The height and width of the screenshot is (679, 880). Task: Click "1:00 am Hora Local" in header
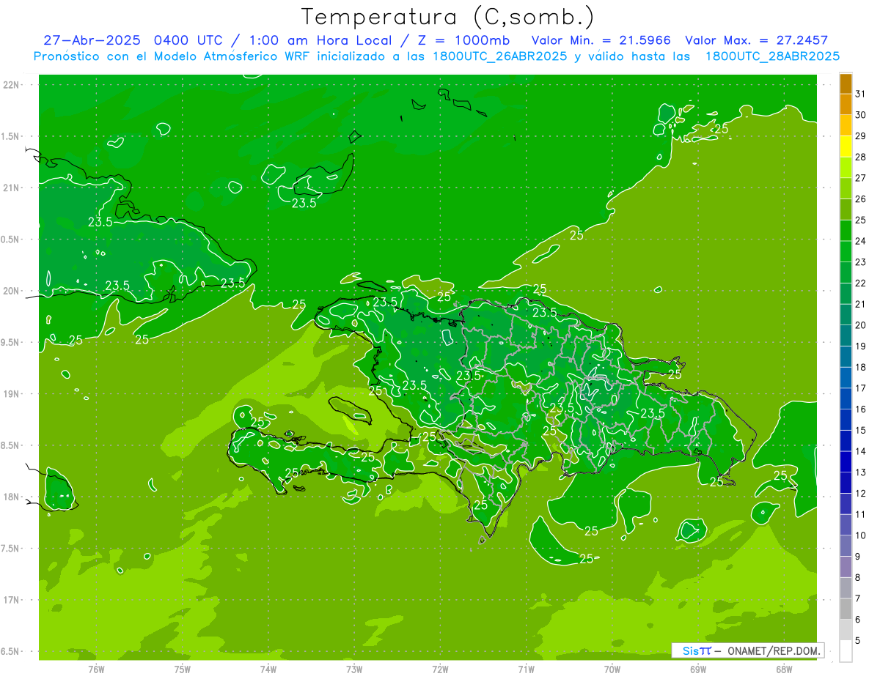pyautogui.click(x=320, y=40)
